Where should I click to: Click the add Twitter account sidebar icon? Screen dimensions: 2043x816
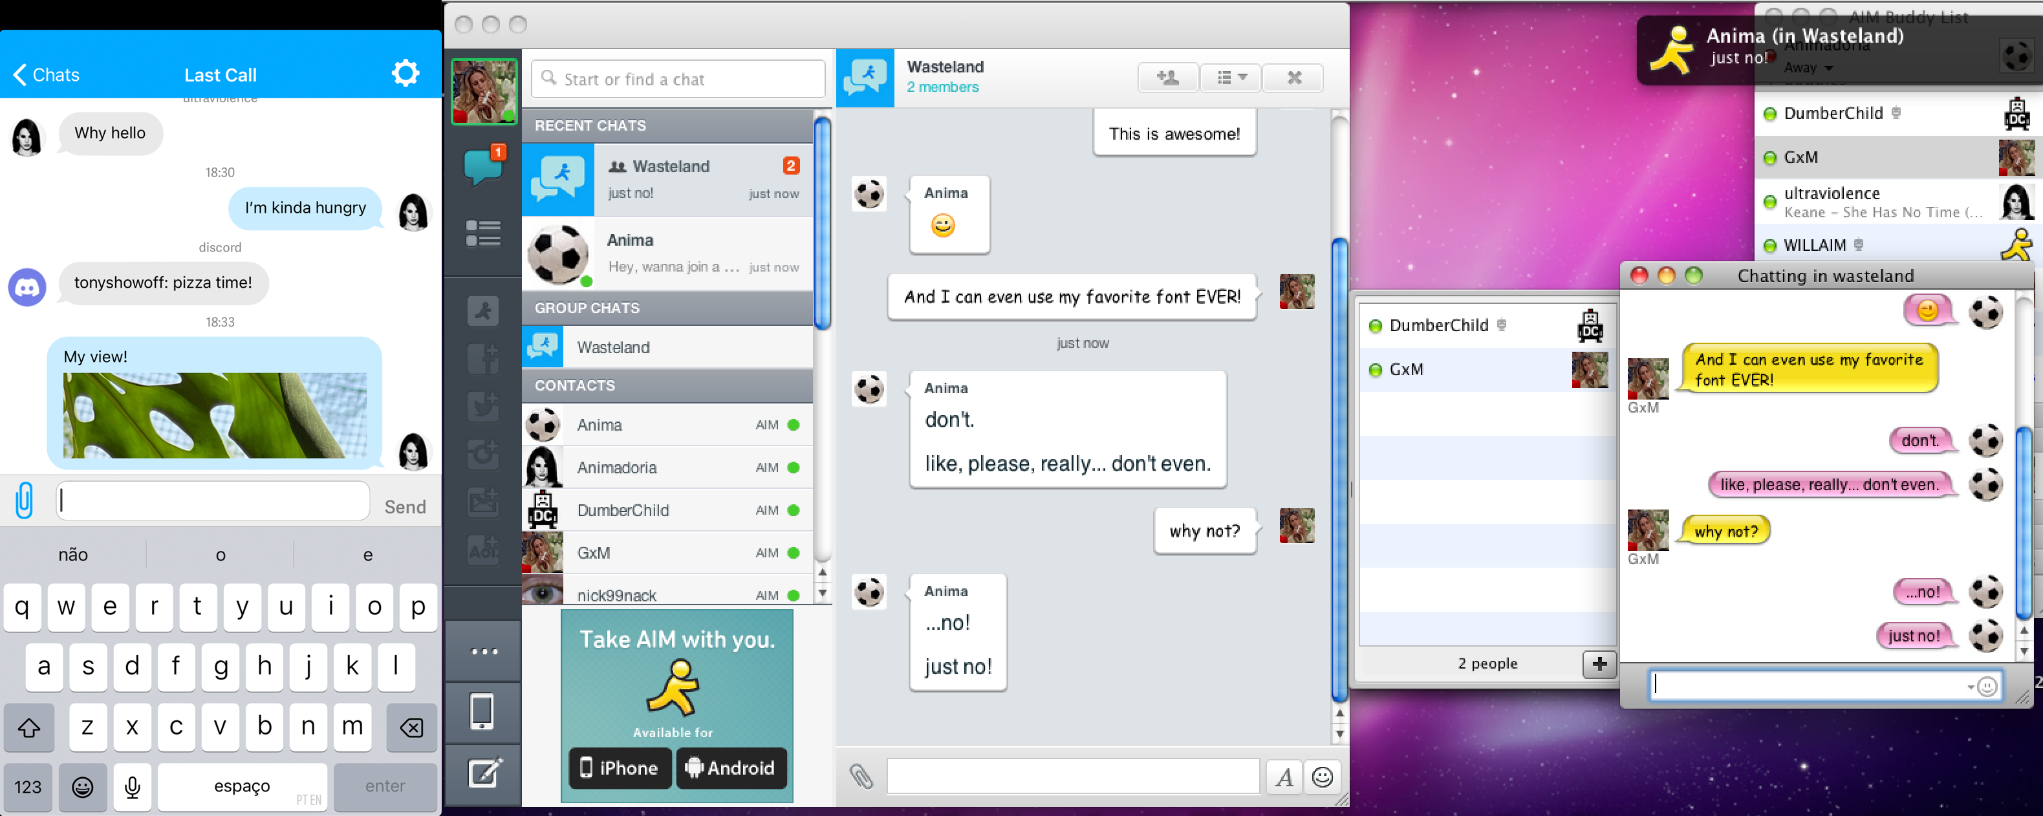click(483, 406)
